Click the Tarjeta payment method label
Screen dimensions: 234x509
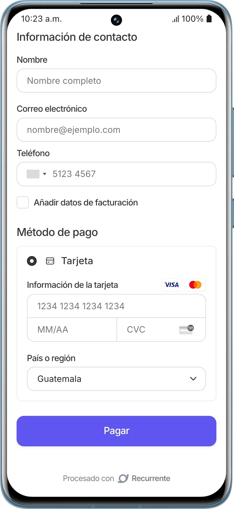77,261
